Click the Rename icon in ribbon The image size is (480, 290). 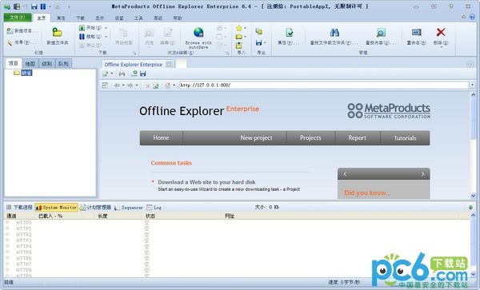416,33
